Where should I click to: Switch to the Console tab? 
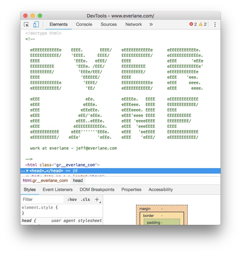(x=84, y=24)
